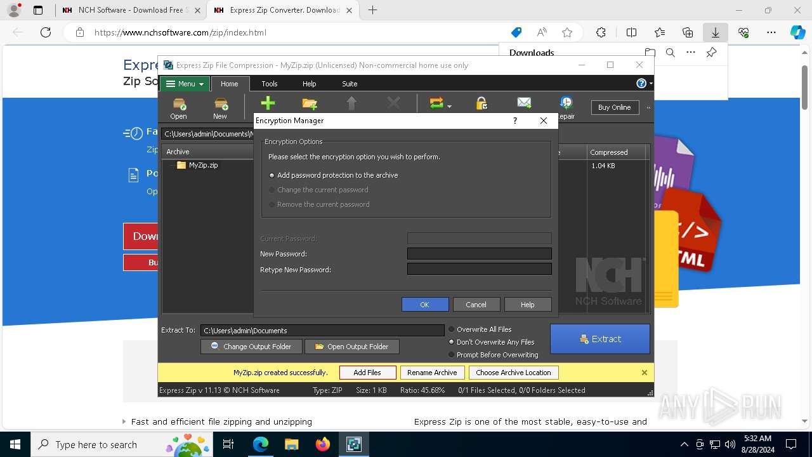Click the question mark in Encryption Manager title
The width and height of the screenshot is (812, 457).
coord(515,121)
